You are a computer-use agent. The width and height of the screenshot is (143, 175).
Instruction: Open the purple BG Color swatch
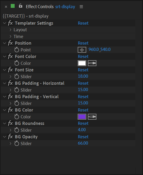[82, 117]
